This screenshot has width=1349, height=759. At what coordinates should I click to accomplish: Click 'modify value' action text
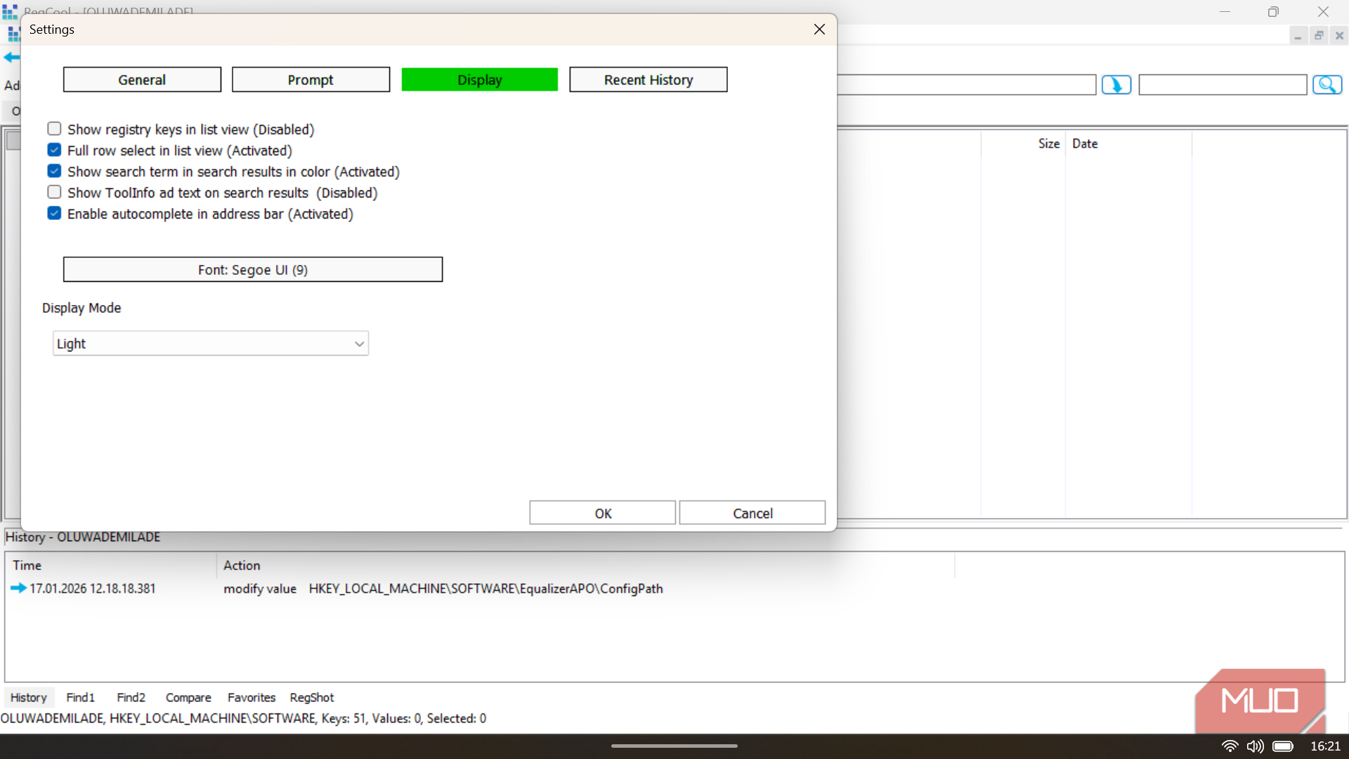260,589
